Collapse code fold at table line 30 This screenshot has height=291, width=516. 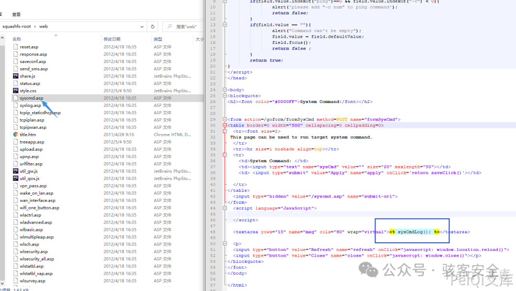pyautogui.click(x=225, y=125)
